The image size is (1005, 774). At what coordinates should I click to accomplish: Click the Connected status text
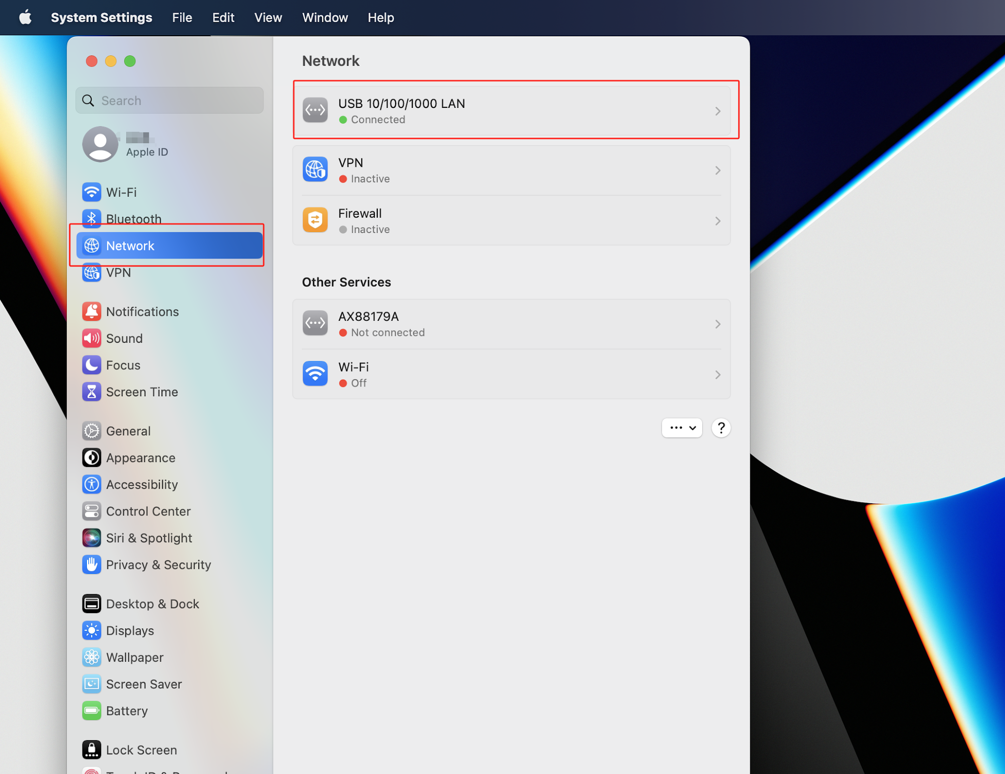click(378, 120)
